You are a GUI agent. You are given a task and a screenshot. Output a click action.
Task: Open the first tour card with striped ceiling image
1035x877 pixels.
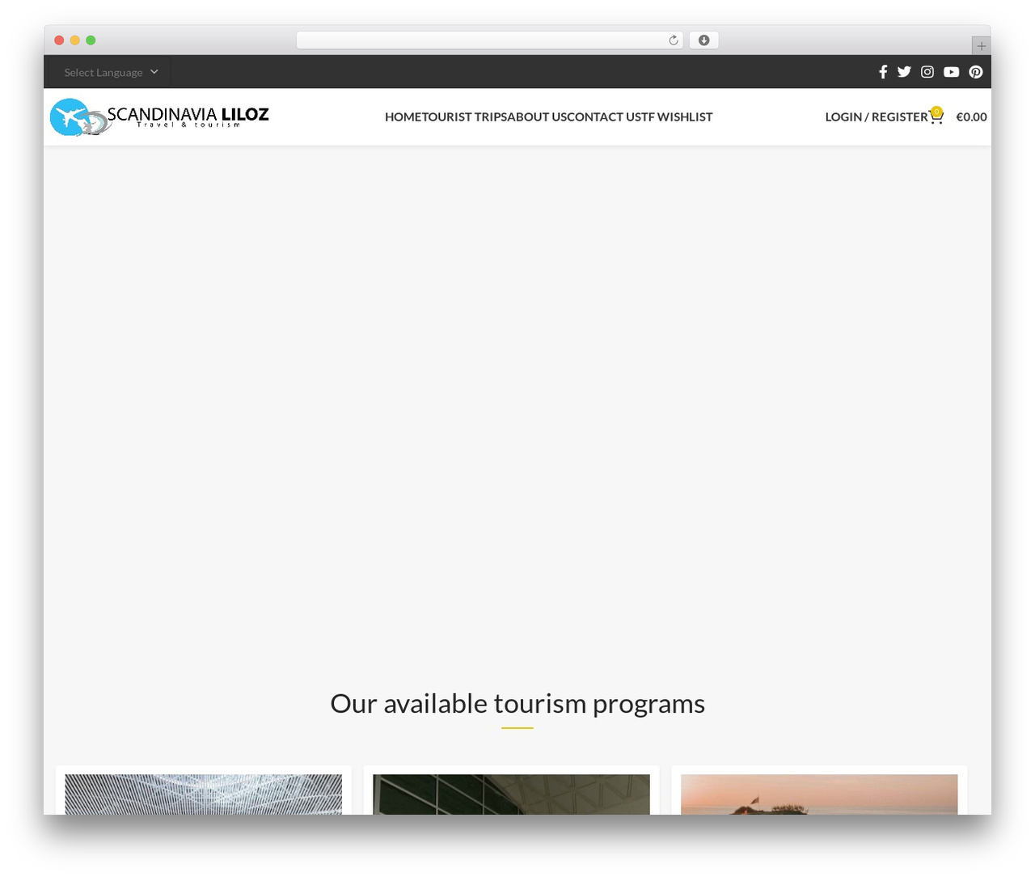click(x=204, y=790)
